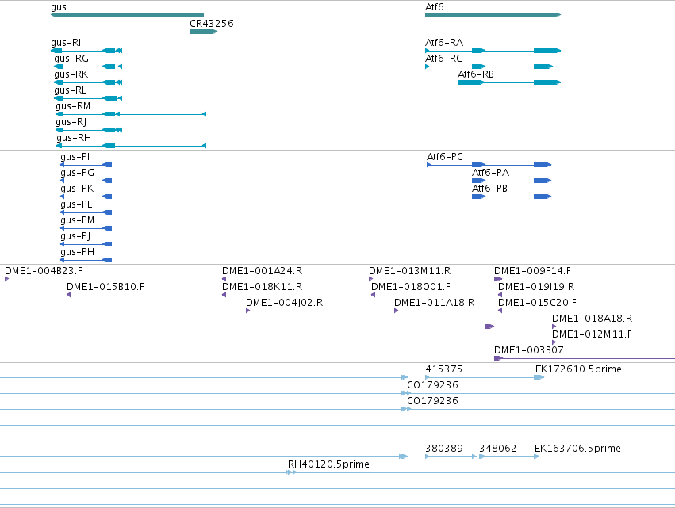Select BAC end DME1-004J02.R
Viewport: 675px width, 508px height.
pos(285,304)
